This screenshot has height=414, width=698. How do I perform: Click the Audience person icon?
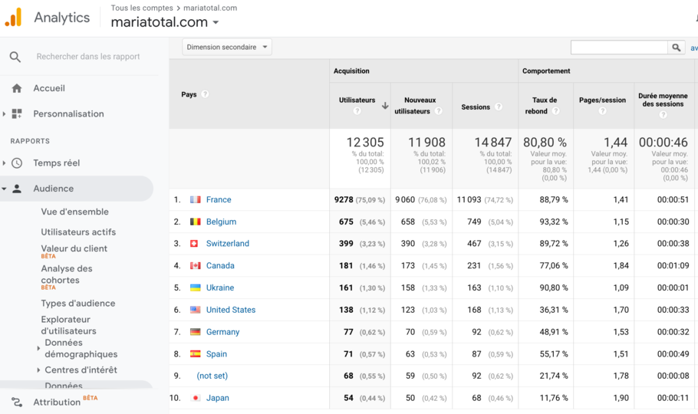pos(17,189)
